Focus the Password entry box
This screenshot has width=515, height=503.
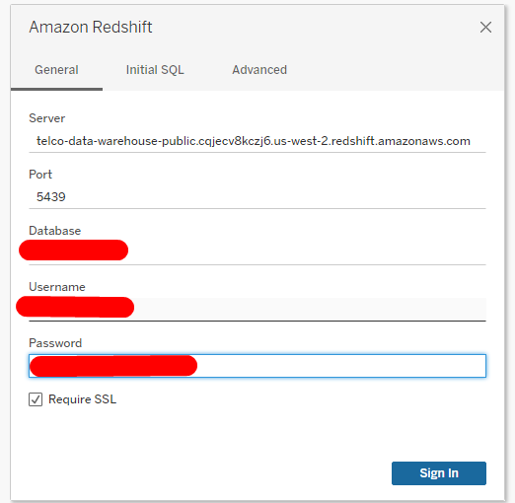257,366
